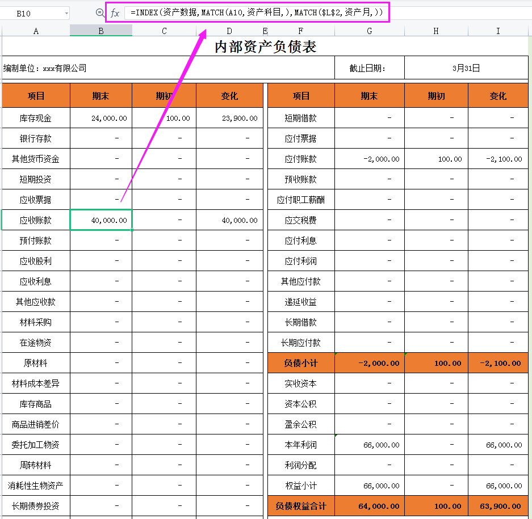Image resolution: width=532 pixels, height=519 pixels.
Task: Select the 负债小计 orange subtotal cell
Action: pyautogui.click(x=300, y=363)
